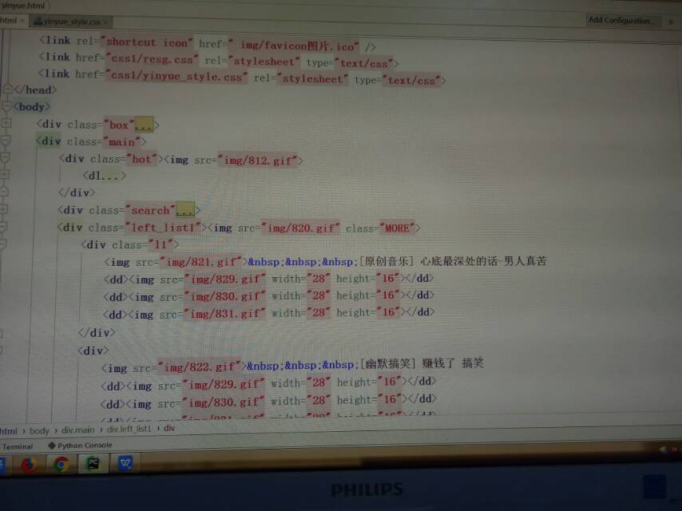Collapse the </head> fold marker in gutter
682x511 pixels.
point(7,89)
